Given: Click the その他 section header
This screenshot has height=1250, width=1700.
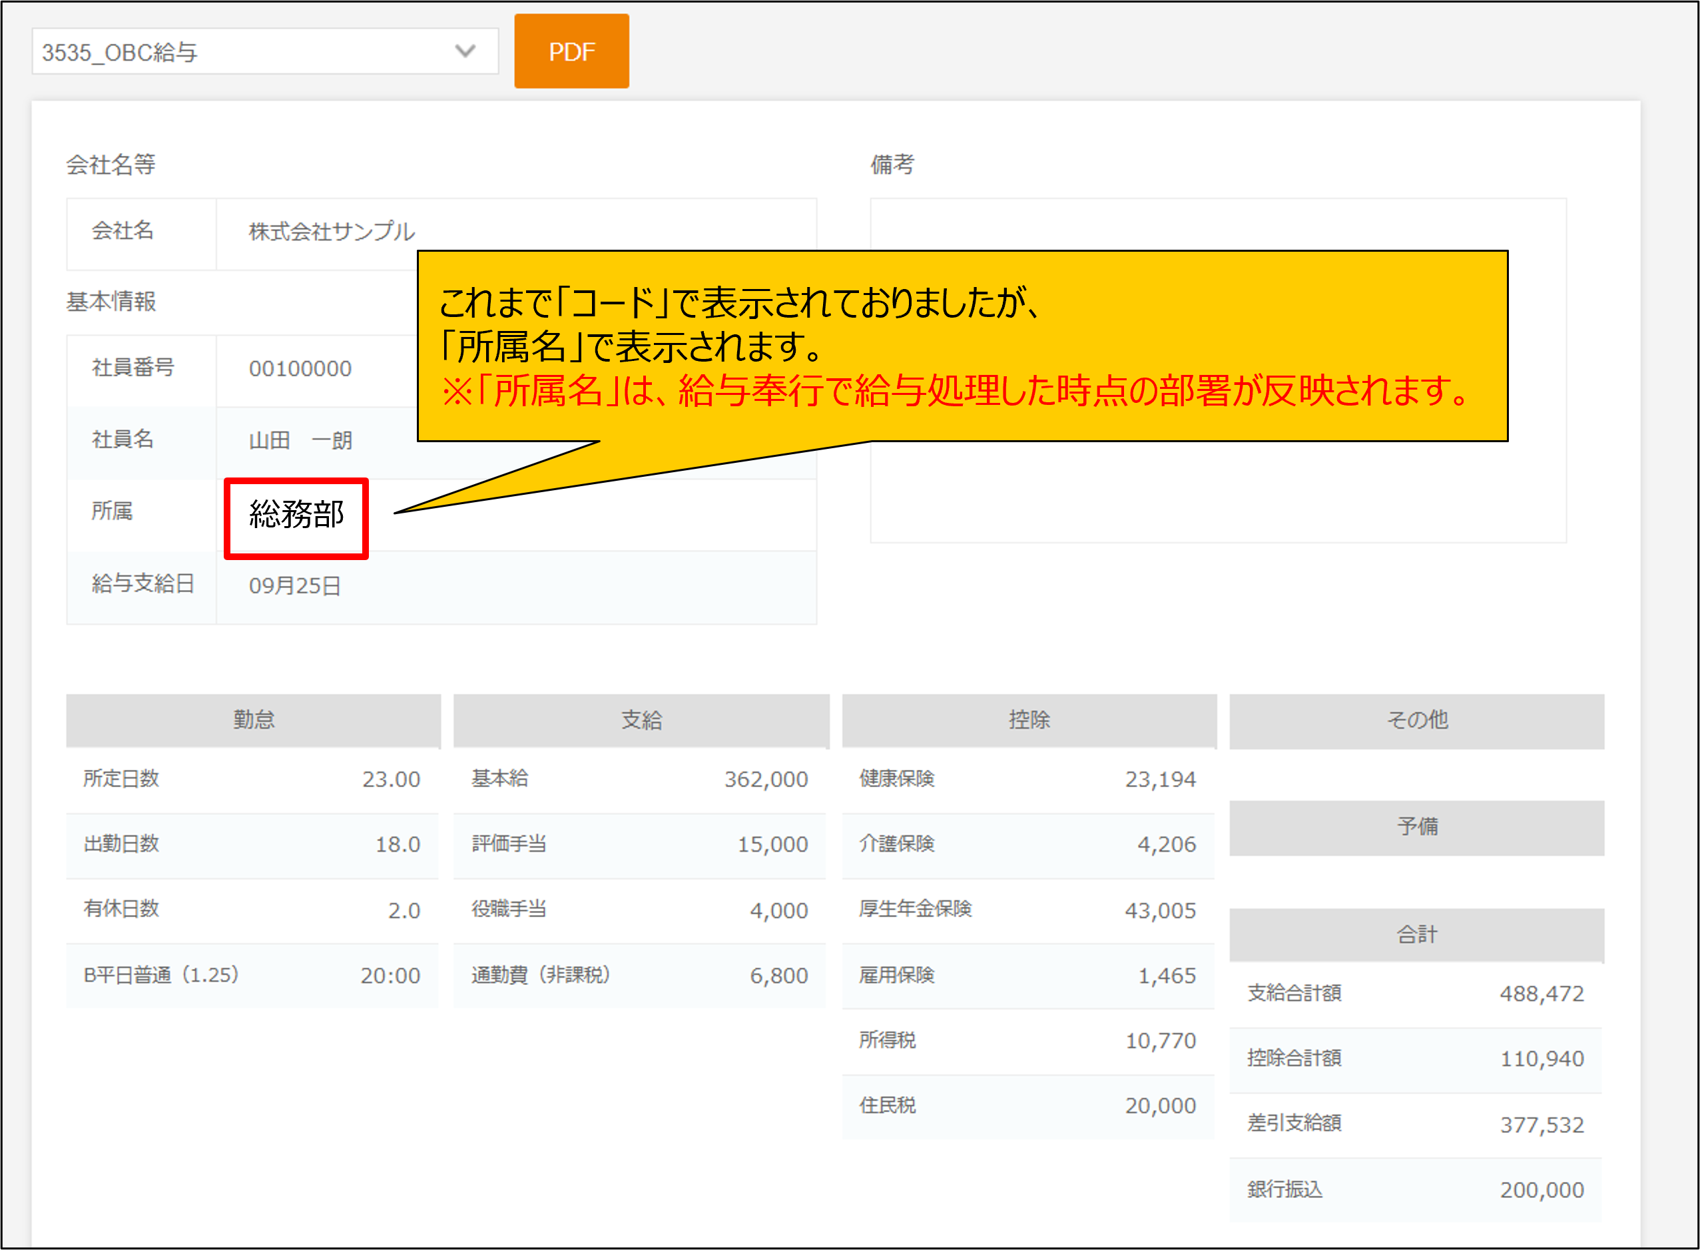Looking at the screenshot, I should point(1416,720).
